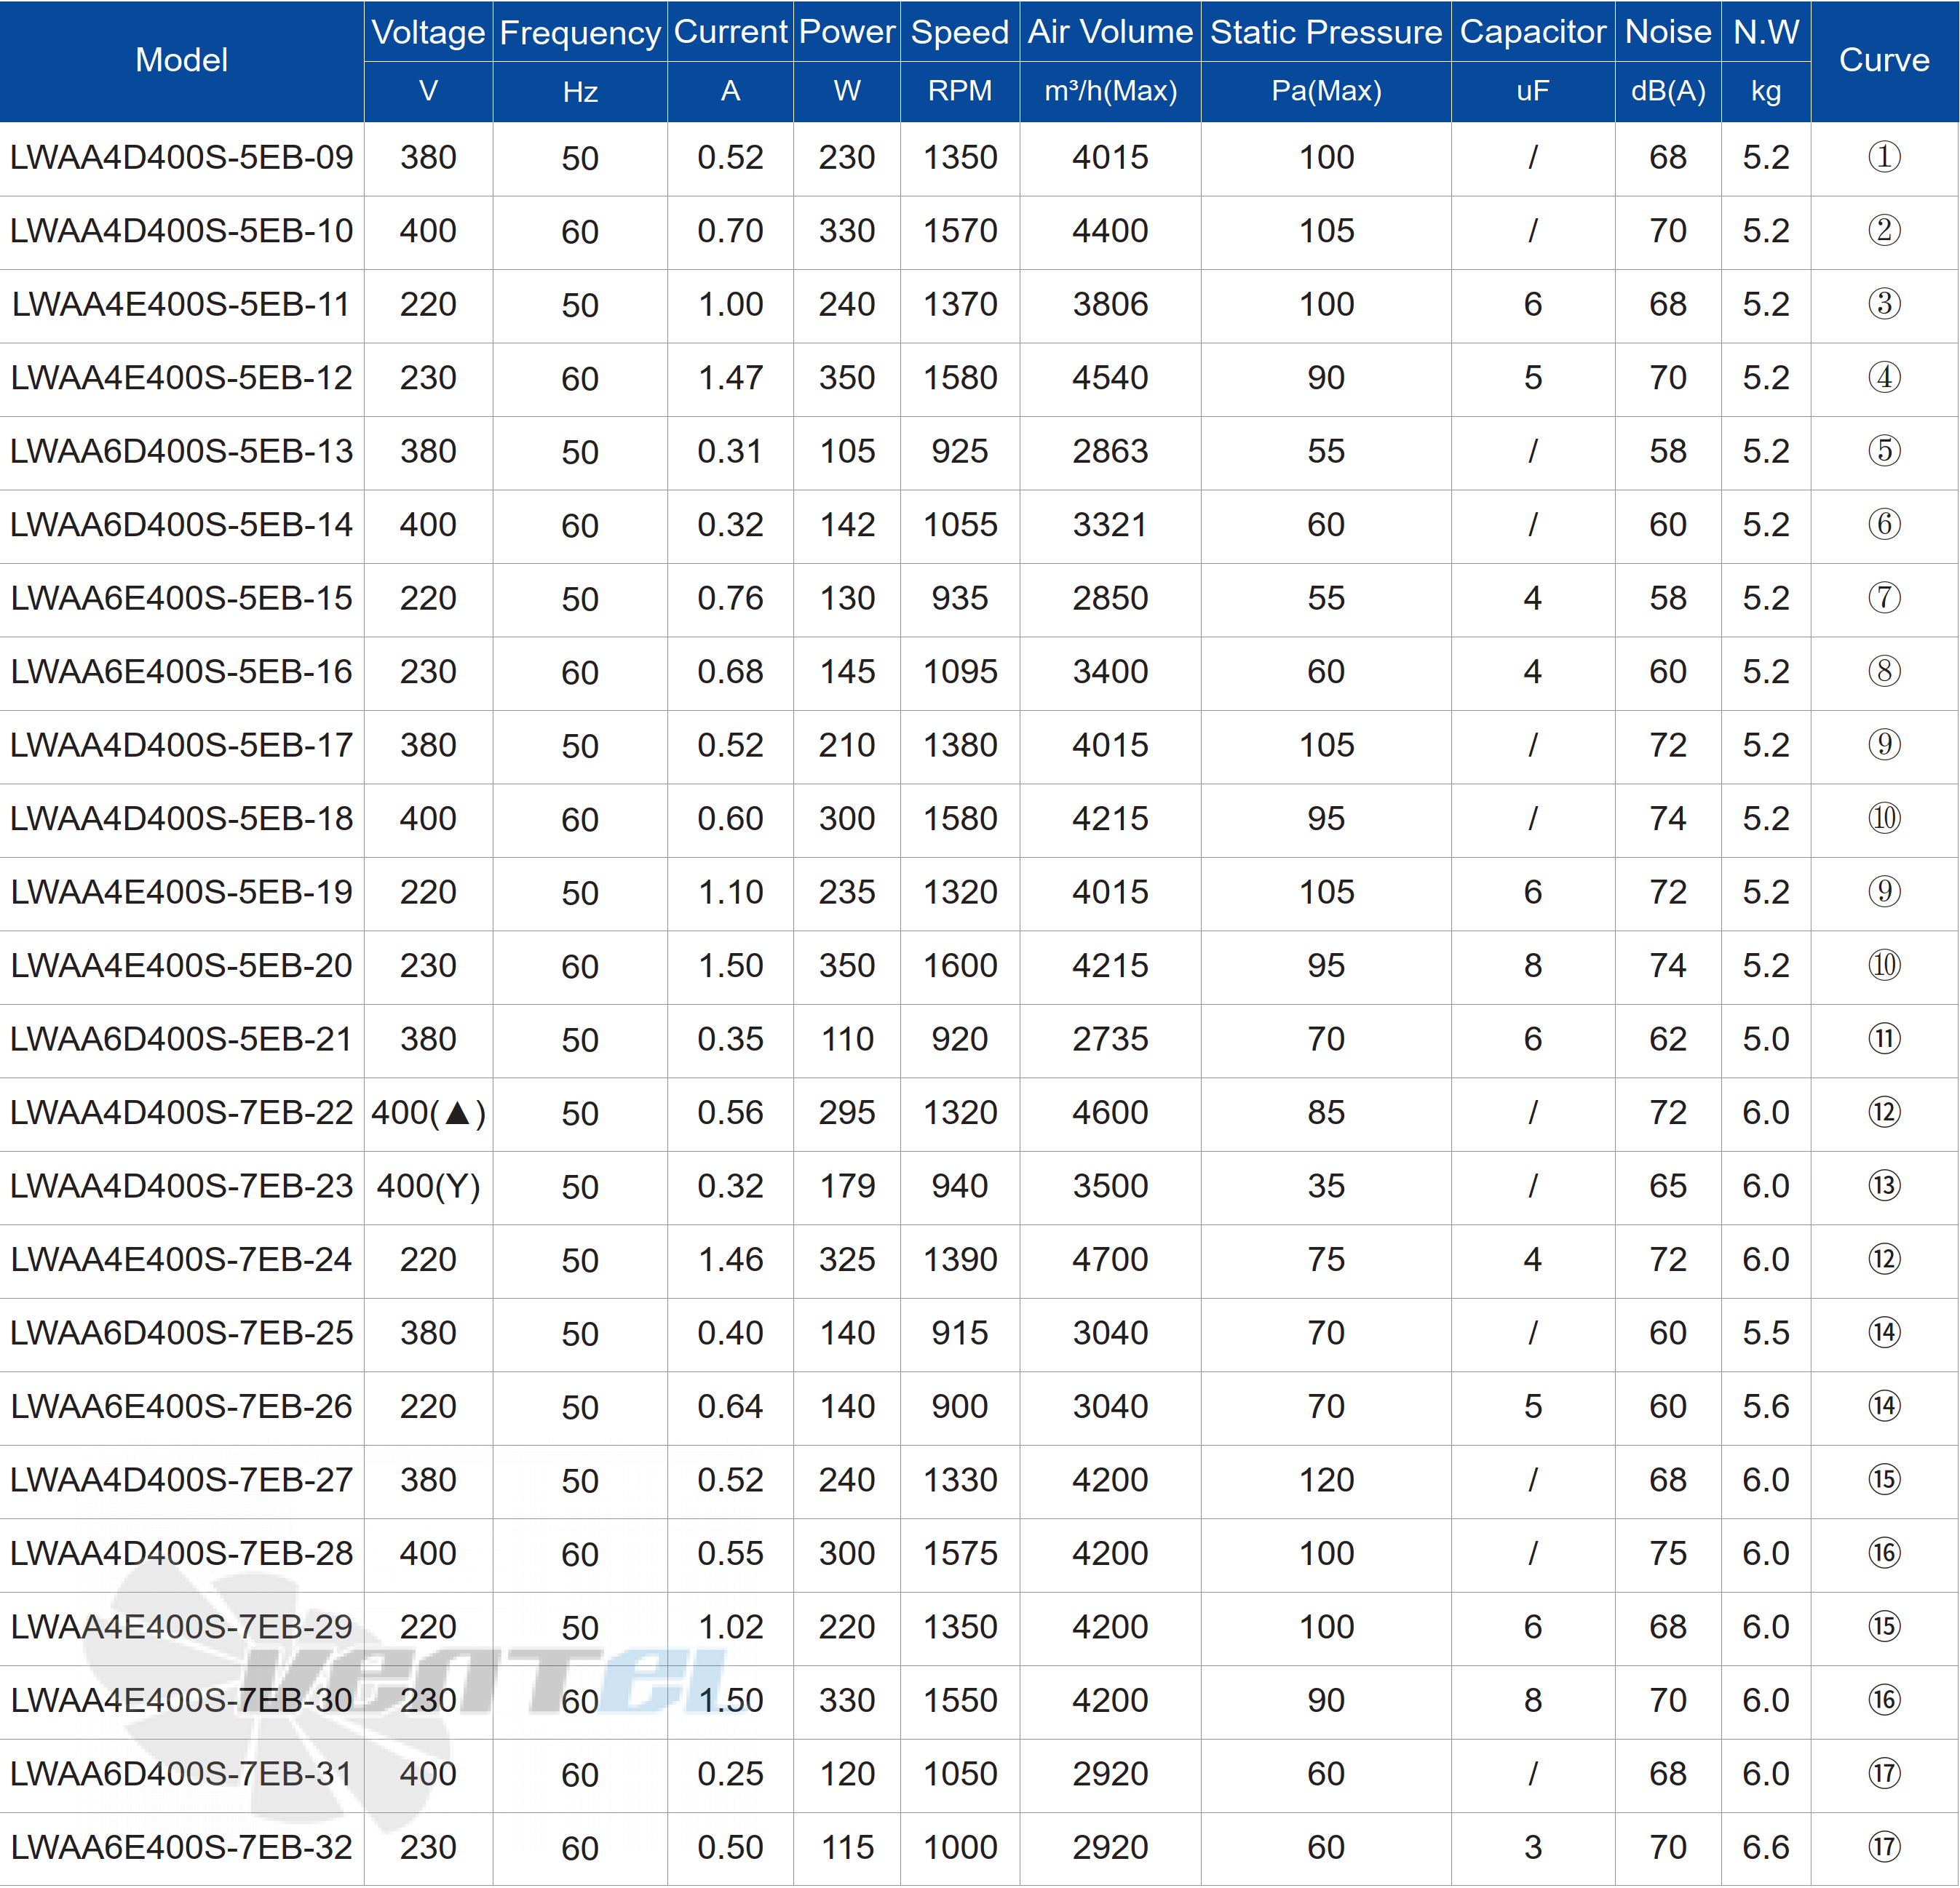Click the Voltage column header
The width and height of the screenshot is (1960, 1888).
(x=428, y=32)
